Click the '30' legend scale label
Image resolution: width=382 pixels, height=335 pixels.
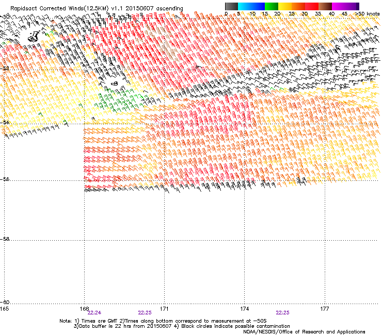[305, 14]
